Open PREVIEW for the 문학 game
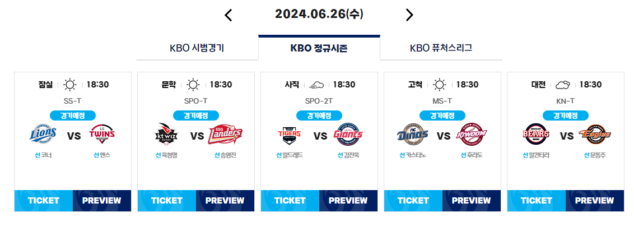The image size is (634, 231). [x=225, y=201]
